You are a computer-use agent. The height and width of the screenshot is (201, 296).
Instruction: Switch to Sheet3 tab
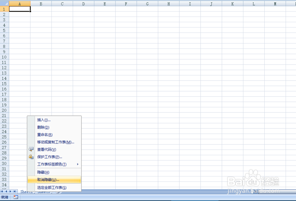44,192
